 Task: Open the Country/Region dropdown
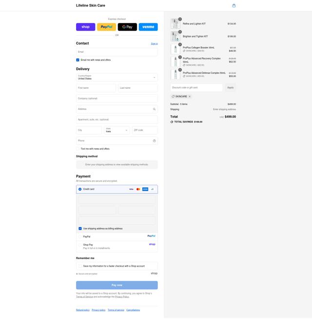coord(117,77)
